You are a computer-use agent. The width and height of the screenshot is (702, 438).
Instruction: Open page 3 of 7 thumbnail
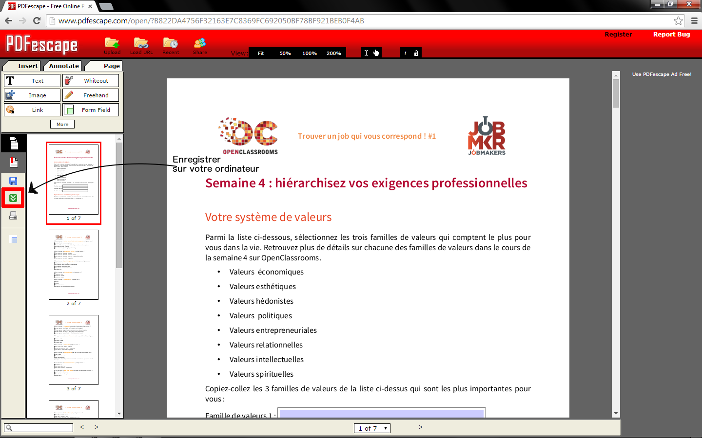[74, 350]
